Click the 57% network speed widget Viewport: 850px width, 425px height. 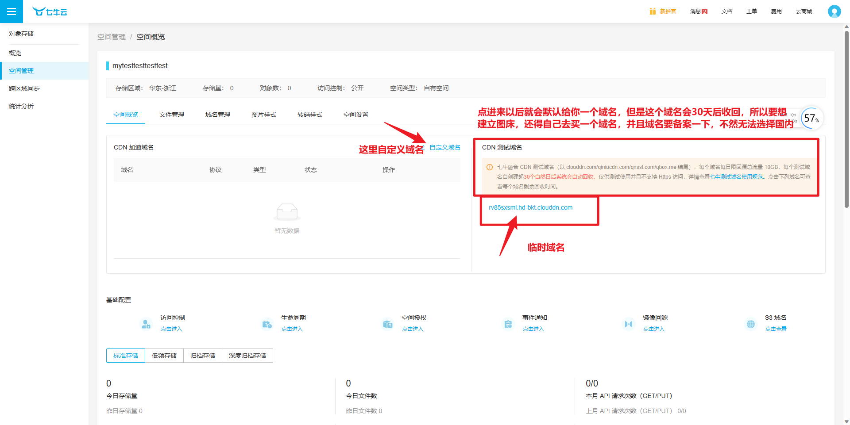tap(811, 118)
